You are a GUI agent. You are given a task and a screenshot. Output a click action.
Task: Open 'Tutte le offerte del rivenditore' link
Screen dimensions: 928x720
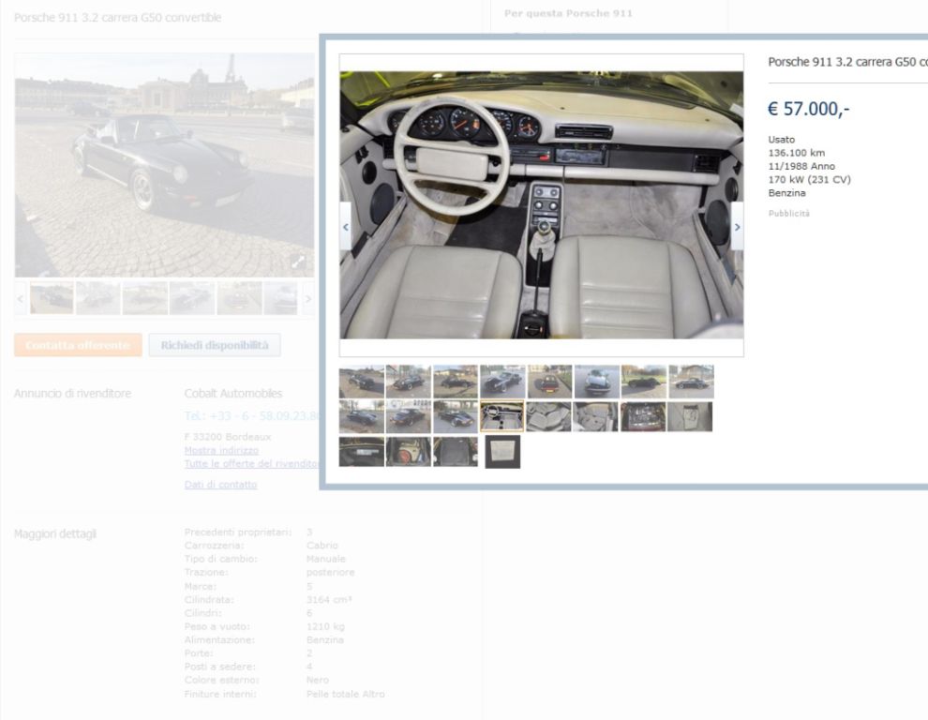[x=252, y=464]
